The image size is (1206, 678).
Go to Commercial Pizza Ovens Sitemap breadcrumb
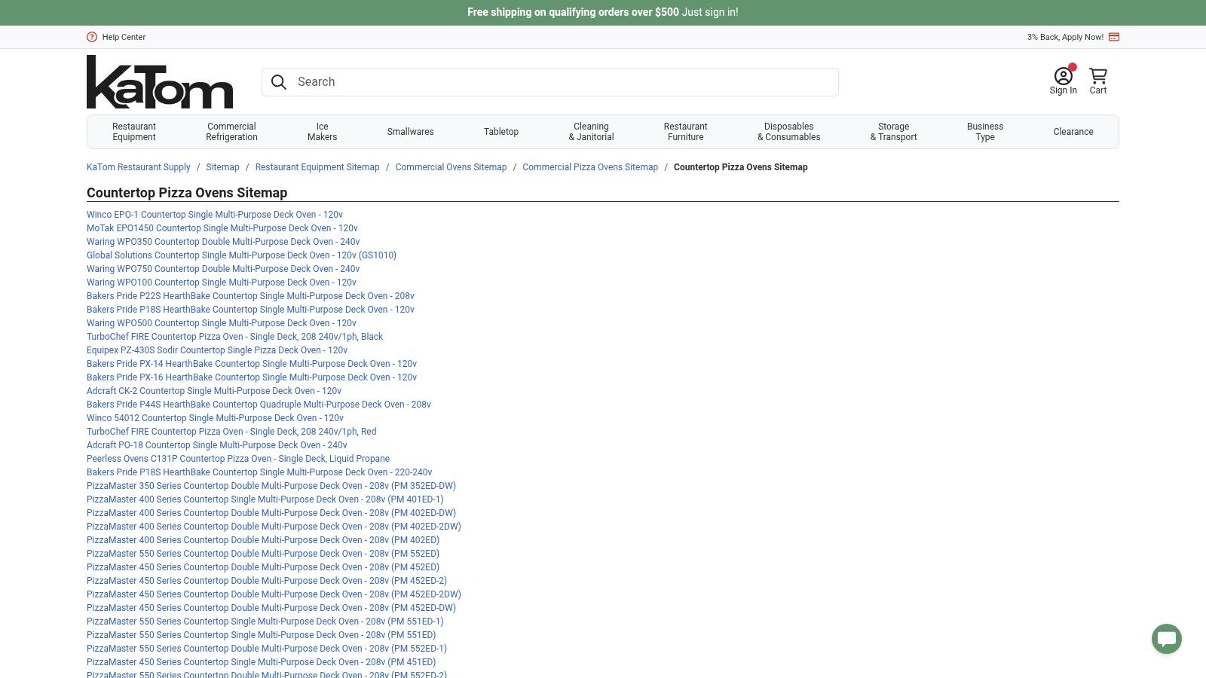point(590,167)
